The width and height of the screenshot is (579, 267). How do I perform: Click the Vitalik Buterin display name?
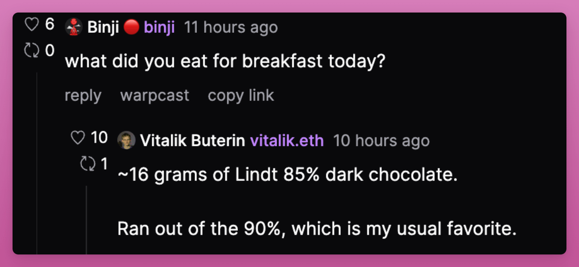[x=193, y=141]
